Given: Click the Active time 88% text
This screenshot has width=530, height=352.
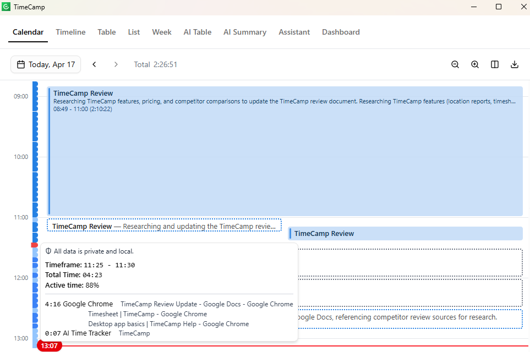Looking at the screenshot, I should 72,285.
